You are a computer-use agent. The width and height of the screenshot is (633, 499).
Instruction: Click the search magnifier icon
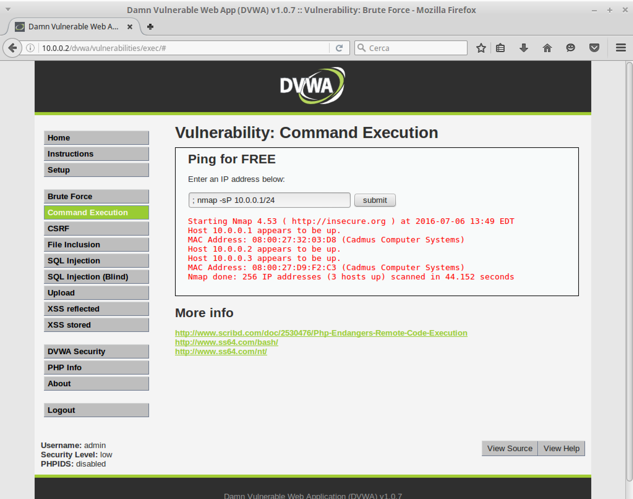click(x=361, y=48)
